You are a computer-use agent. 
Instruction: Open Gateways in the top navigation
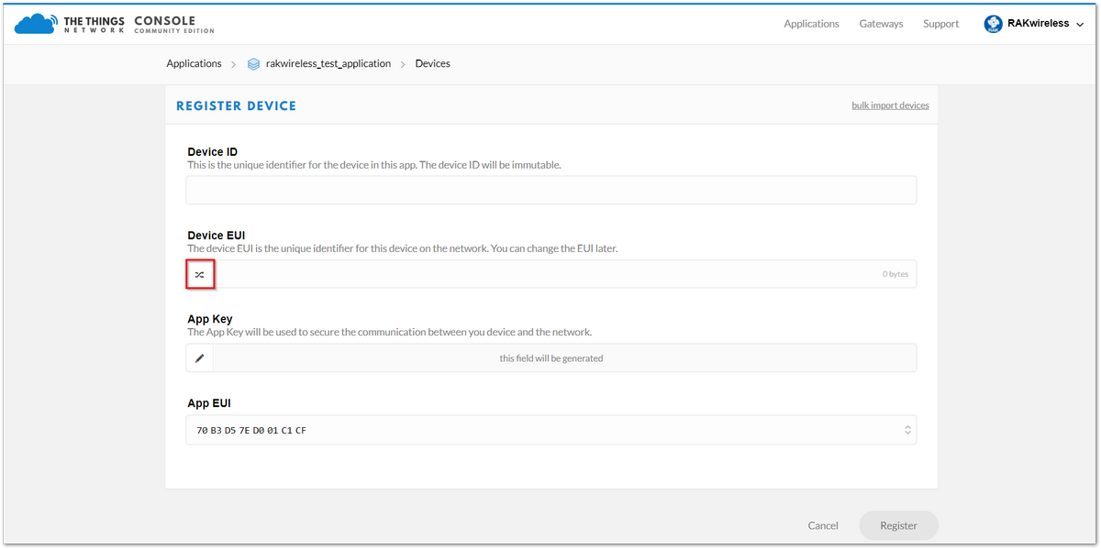click(881, 24)
